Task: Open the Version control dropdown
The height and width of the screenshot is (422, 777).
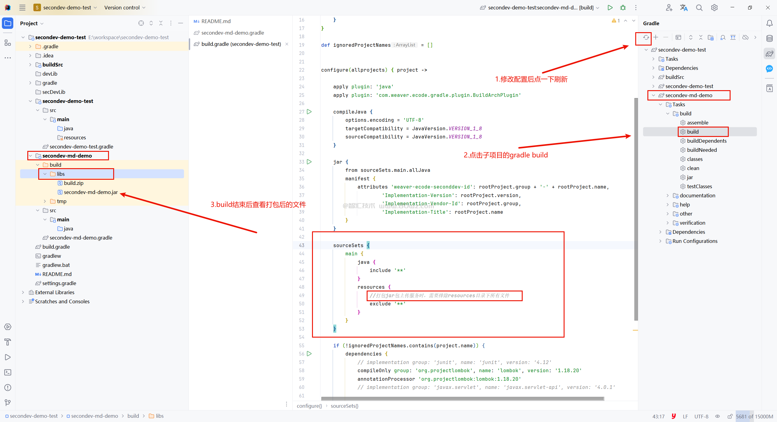Action: tap(125, 8)
